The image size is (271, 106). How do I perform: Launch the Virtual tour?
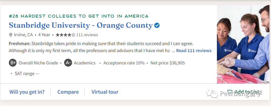[x=105, y=92]
